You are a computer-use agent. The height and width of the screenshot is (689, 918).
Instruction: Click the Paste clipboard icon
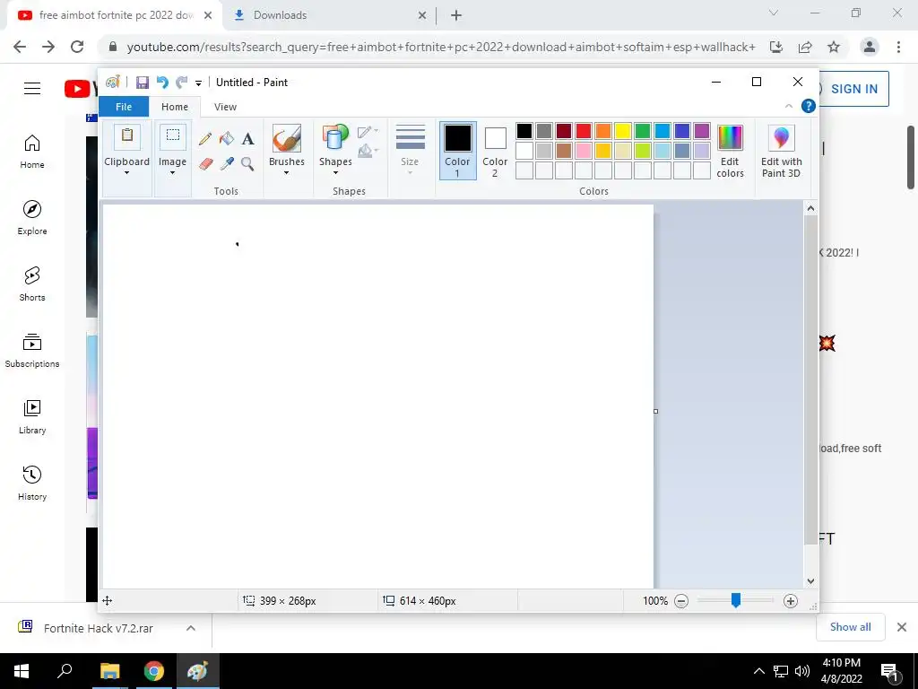(127, 137)
